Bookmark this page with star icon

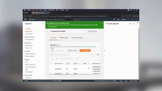coord(122,16)
